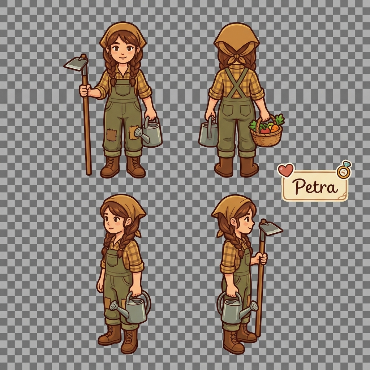
Task: Click the watering can in the back-view sprite
Action: pos(208,134)
